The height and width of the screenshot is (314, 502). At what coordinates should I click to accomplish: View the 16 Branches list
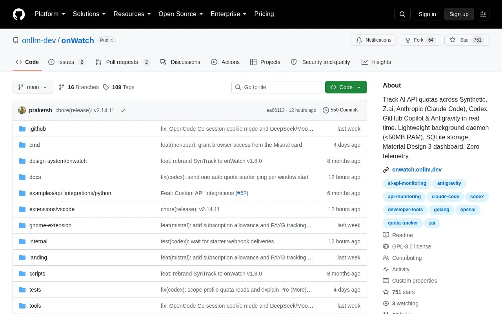(78, 87)
